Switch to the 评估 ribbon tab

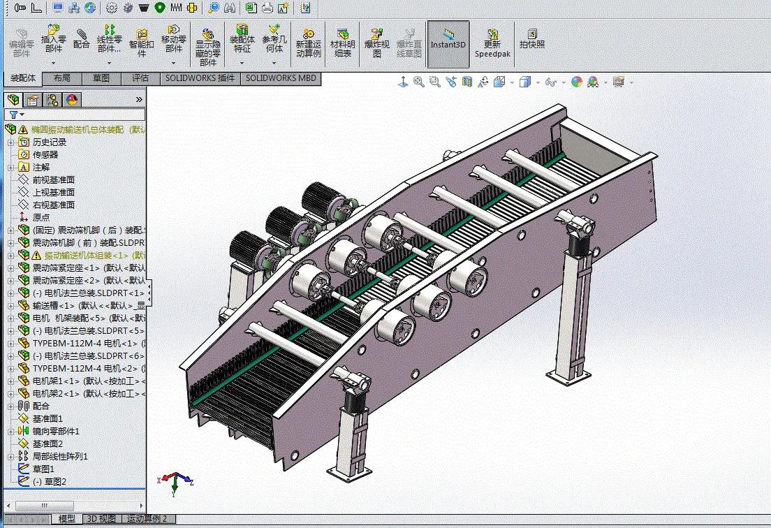tap(140, 78)
